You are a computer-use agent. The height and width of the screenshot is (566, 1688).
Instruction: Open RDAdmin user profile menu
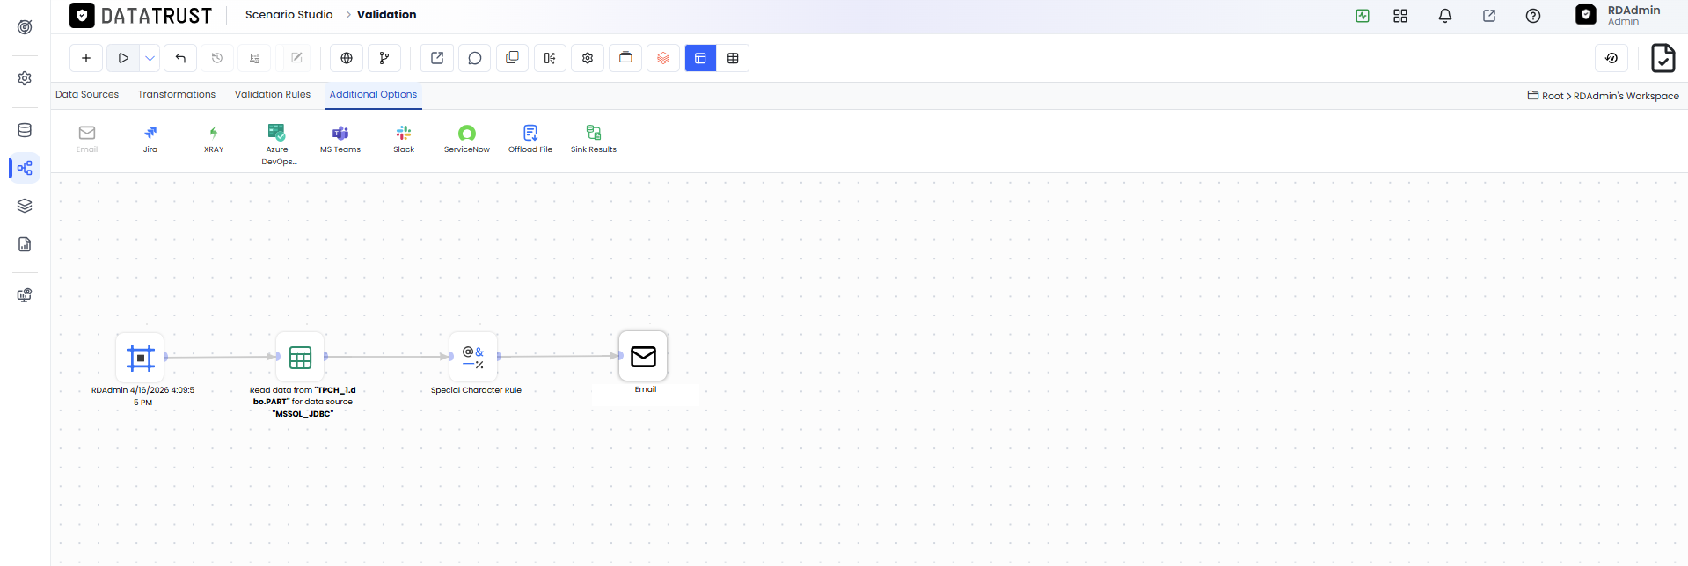click(x=1619, y=15)
